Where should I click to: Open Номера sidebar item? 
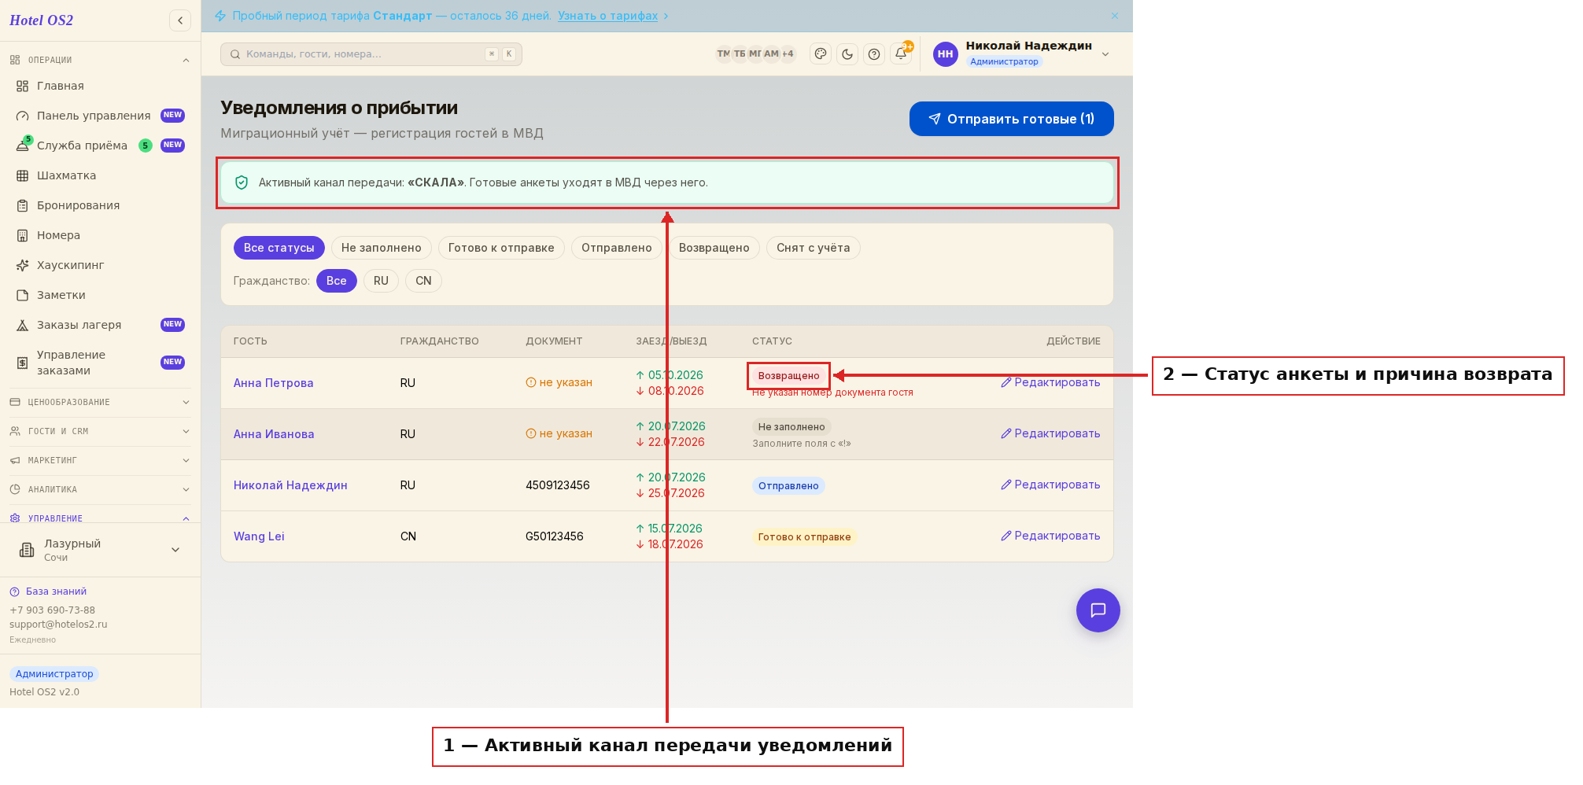point(100,235)
